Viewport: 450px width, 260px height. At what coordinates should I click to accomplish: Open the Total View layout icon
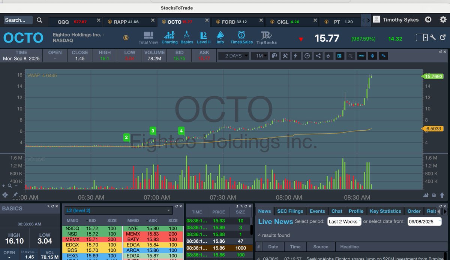click(148, 36)
